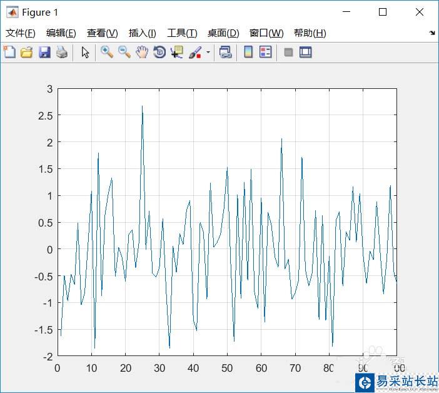Activate the Pan hand tool
This screenshot has height=393, width=439.
142,53
